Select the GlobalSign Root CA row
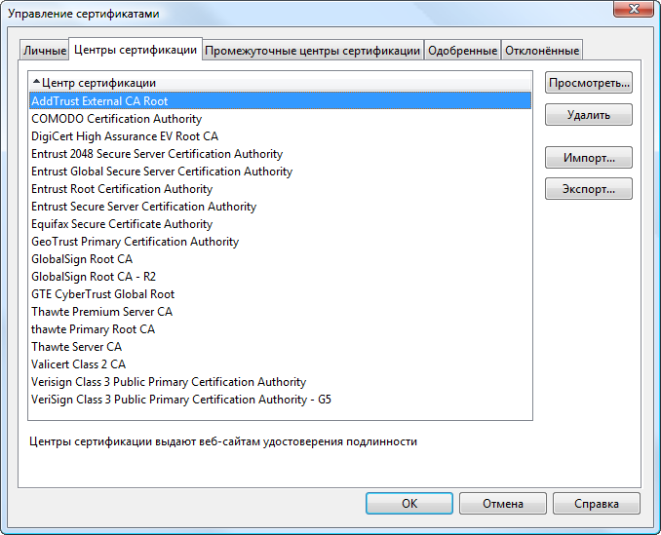 281,259
